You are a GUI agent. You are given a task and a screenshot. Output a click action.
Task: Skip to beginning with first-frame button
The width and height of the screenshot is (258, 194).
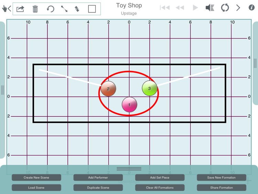[x=165, y=8]
